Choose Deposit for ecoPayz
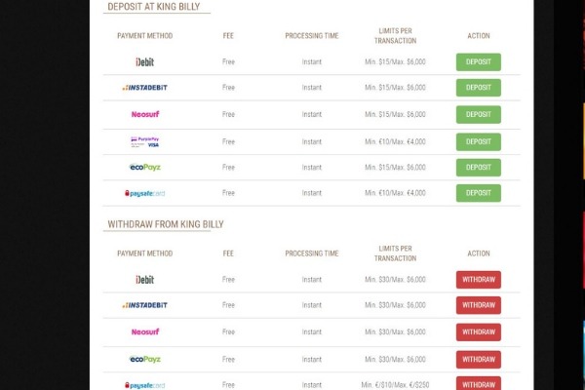585x390 pixels. coord(479,168)
